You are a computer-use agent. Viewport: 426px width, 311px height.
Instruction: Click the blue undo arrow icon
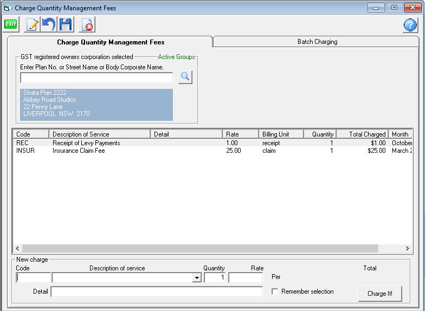coord(49,24)
